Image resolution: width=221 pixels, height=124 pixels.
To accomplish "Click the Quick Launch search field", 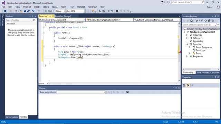I will coord(188,2).
